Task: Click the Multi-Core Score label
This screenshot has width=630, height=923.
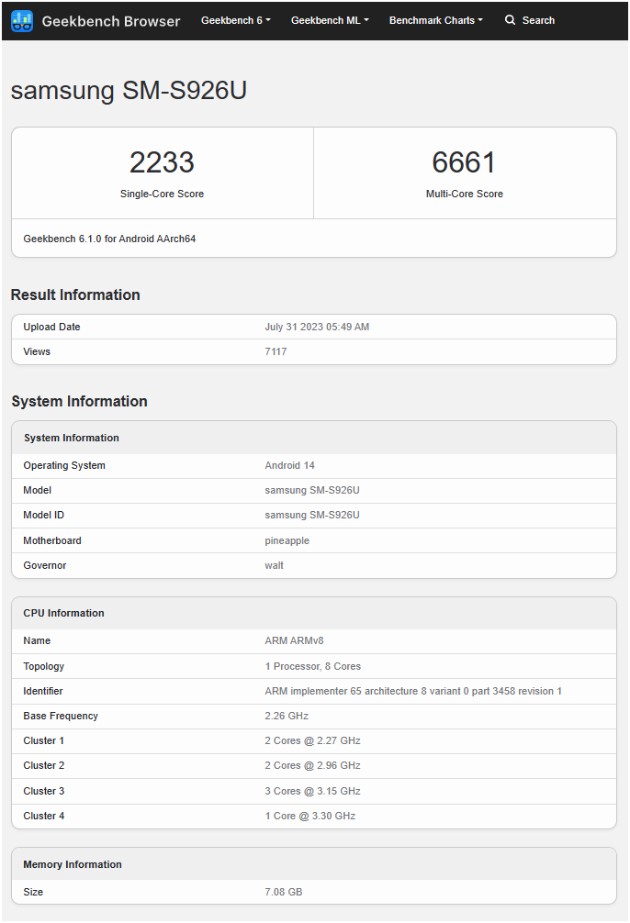Action: (465, 194)
